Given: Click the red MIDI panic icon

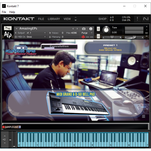Looking at the screenshot, I should pos(83,37).
